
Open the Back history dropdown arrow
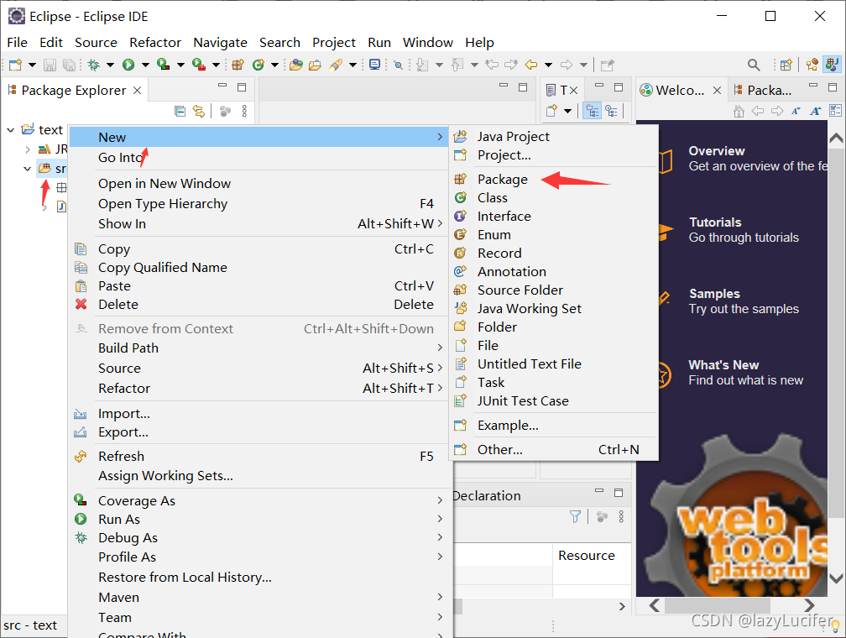click(548, 65)
